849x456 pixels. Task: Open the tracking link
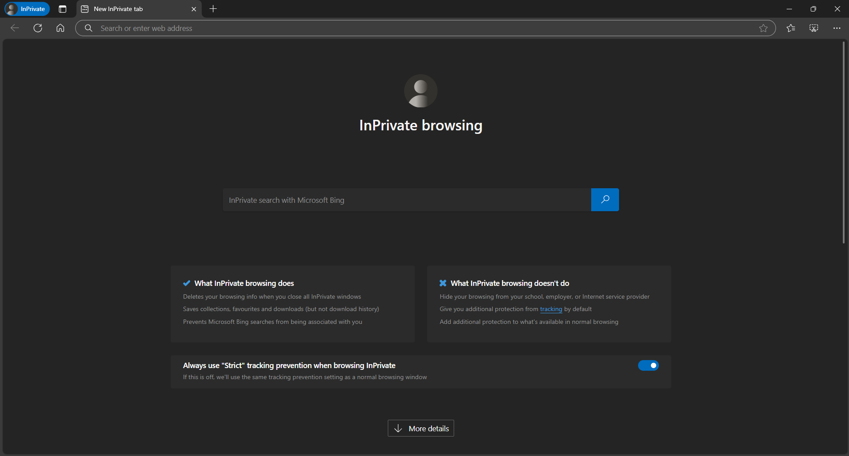point(551,309)
